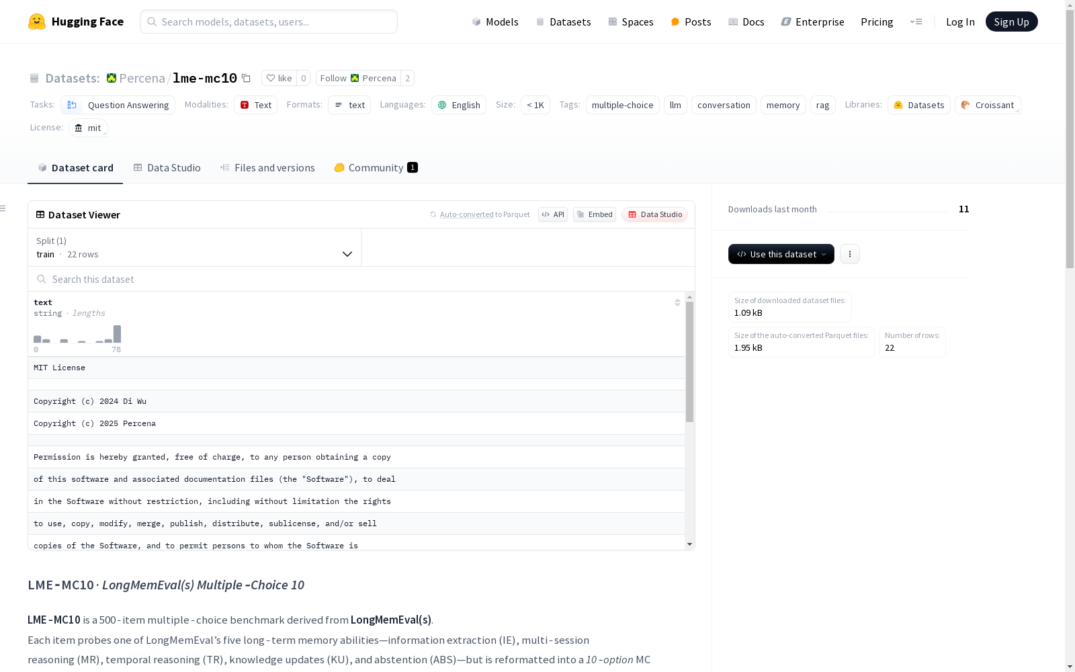Click the search magnifier icon in dataset search
Viewport: 1075px width, 672px height.
click(x=42, y=279)
